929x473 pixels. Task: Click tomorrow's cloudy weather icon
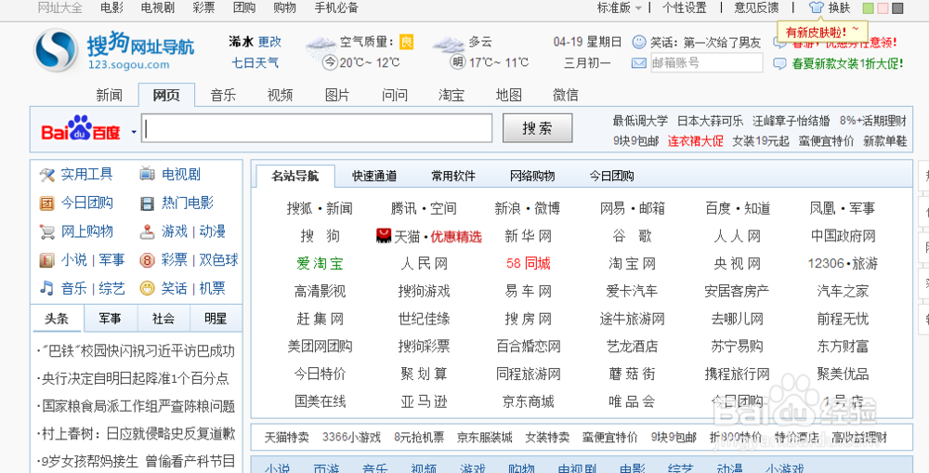pyautogui.click(x=449, y=45)
